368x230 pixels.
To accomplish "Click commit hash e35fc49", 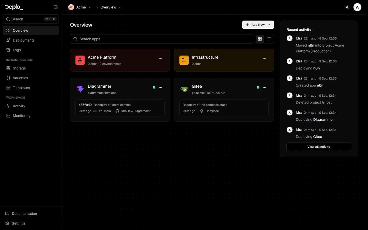I will (85, 105).
